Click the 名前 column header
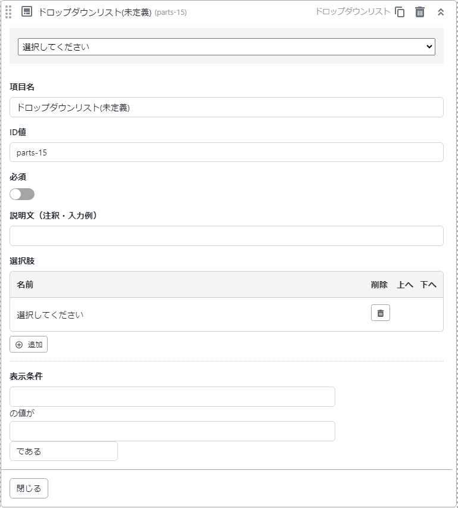 pyautogui.click(x=25, y=285)
